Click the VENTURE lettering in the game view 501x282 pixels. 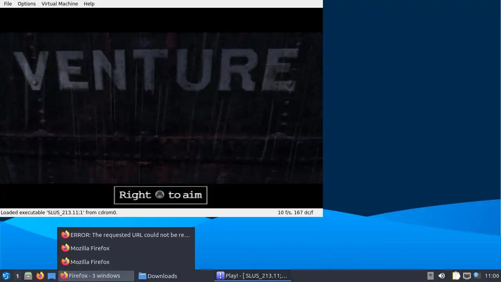point(156,70)
